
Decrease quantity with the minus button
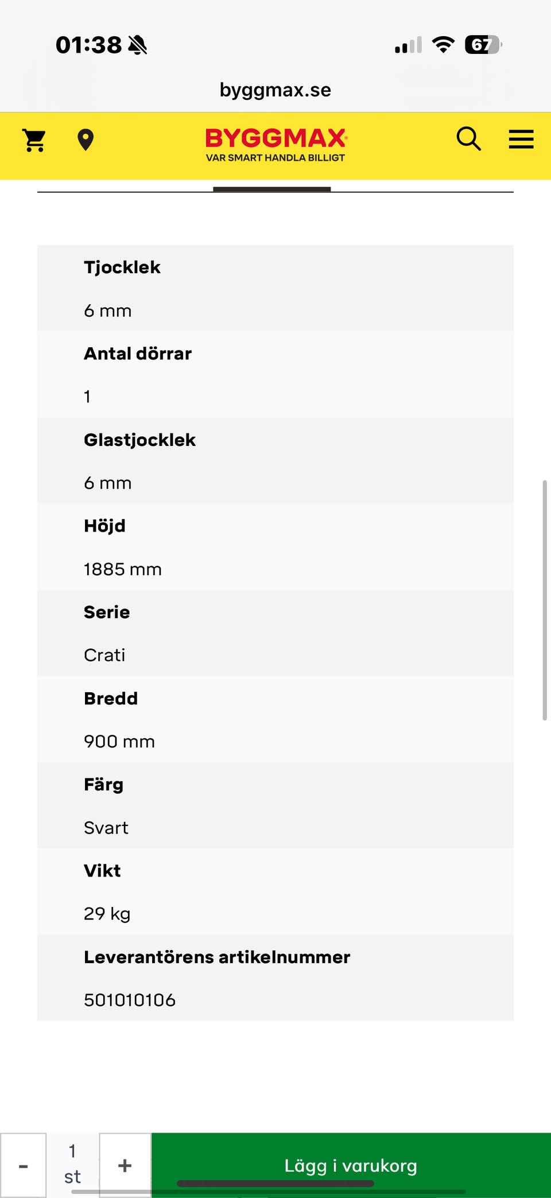24,1166
